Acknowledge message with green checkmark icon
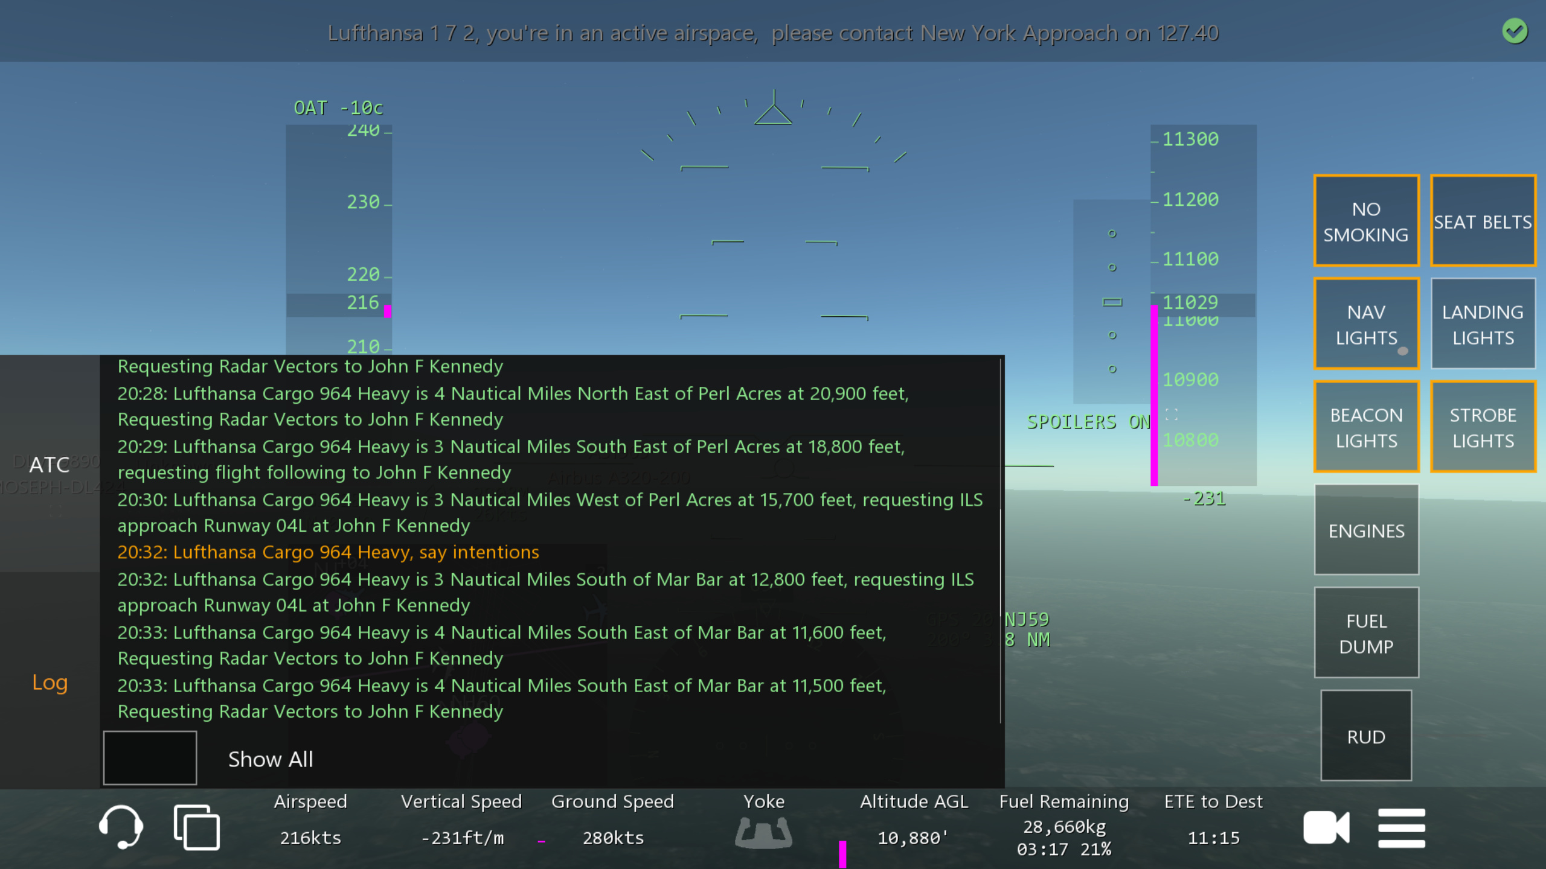1546x869 pixels. pos(1515,31)
